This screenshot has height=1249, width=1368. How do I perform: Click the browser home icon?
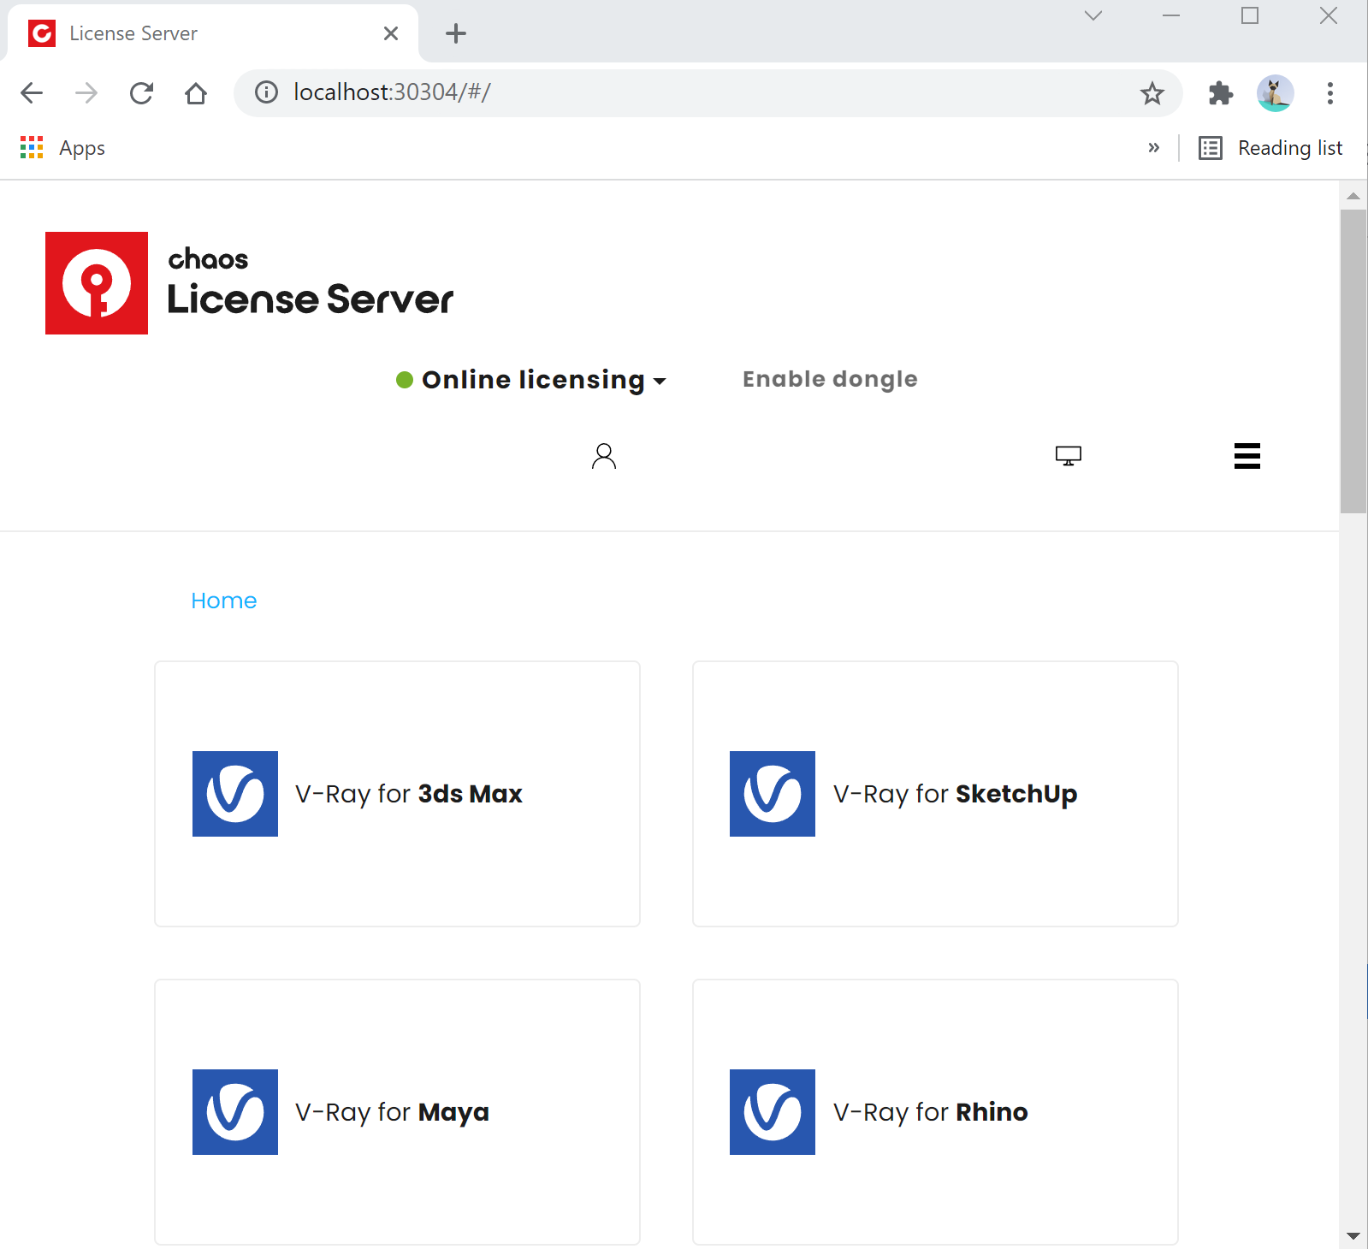[x=196, y=92]
